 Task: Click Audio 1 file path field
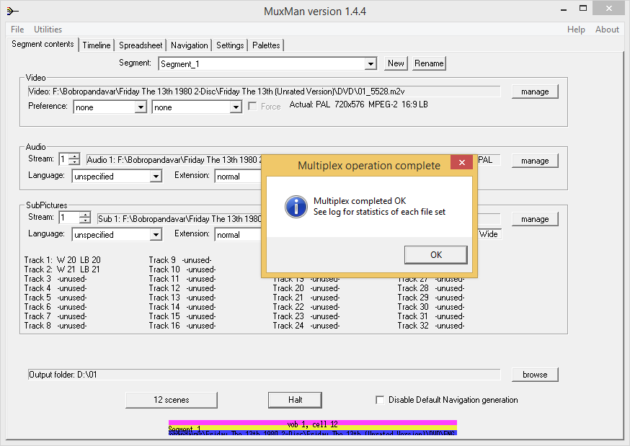tap(174, 160)
